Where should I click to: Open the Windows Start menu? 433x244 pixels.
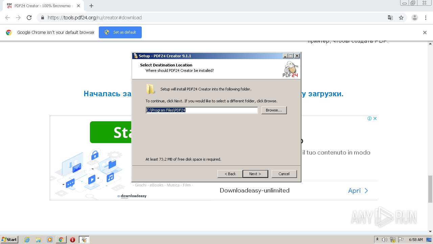click(9, 239)
